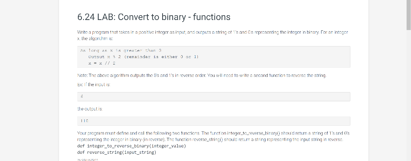Click the 'def integer_to_reverse_binary(integer_value)' line
Image resolution: width=411 pixels, height=161 pixels.
coord(132,146)
